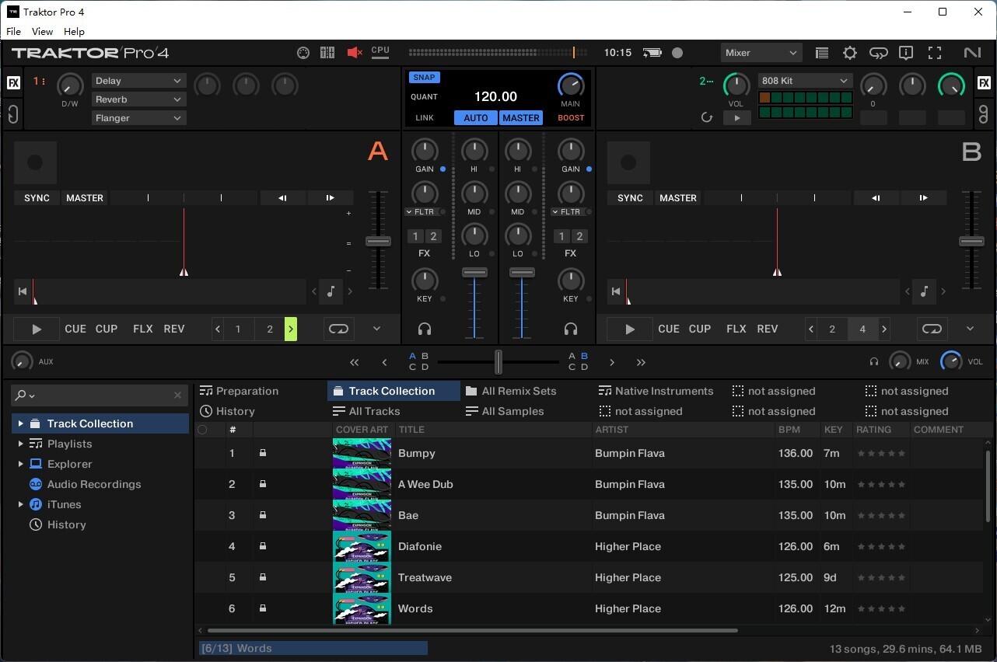Toggle cruise mode icon in header

pos(878,53)
